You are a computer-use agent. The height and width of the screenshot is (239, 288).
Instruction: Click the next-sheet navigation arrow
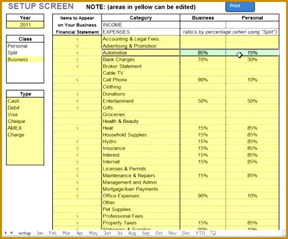click(6, 233)
